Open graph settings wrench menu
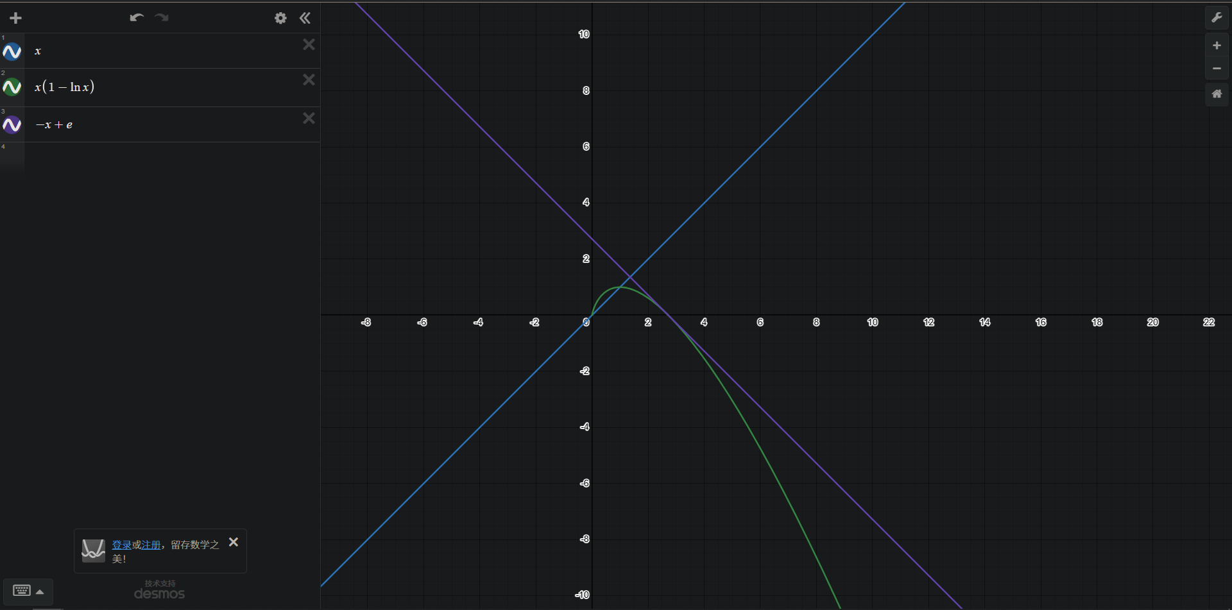1232x610 pixels. [1217, 18]
